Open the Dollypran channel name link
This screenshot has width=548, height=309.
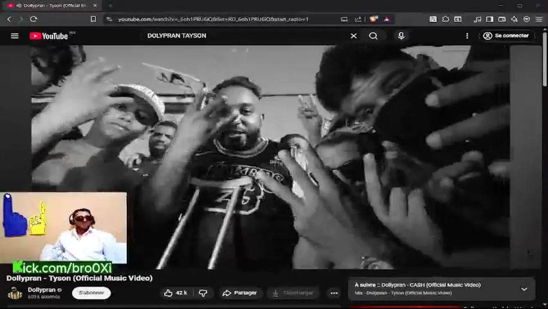point(42,290)
